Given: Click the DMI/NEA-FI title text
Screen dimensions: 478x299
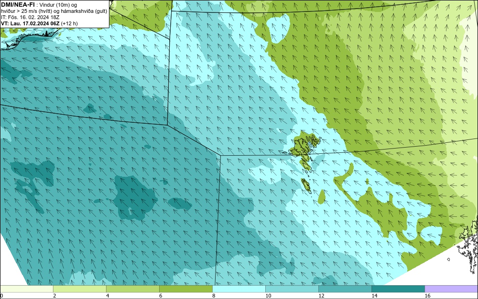Looking at the screenshot, I should [x=17, y=5].
